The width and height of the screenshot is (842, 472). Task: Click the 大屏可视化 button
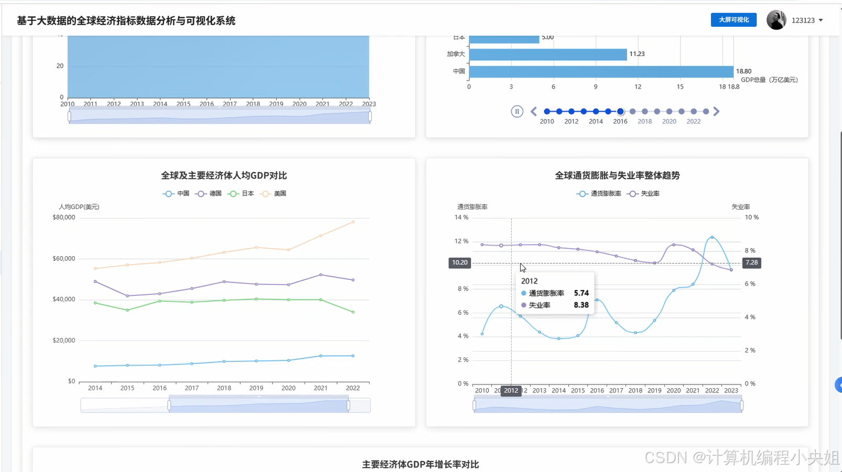pyautogui.click(x=733, y=20)
